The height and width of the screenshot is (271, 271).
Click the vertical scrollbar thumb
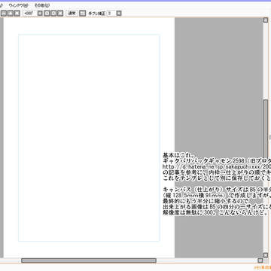point(266,129)
